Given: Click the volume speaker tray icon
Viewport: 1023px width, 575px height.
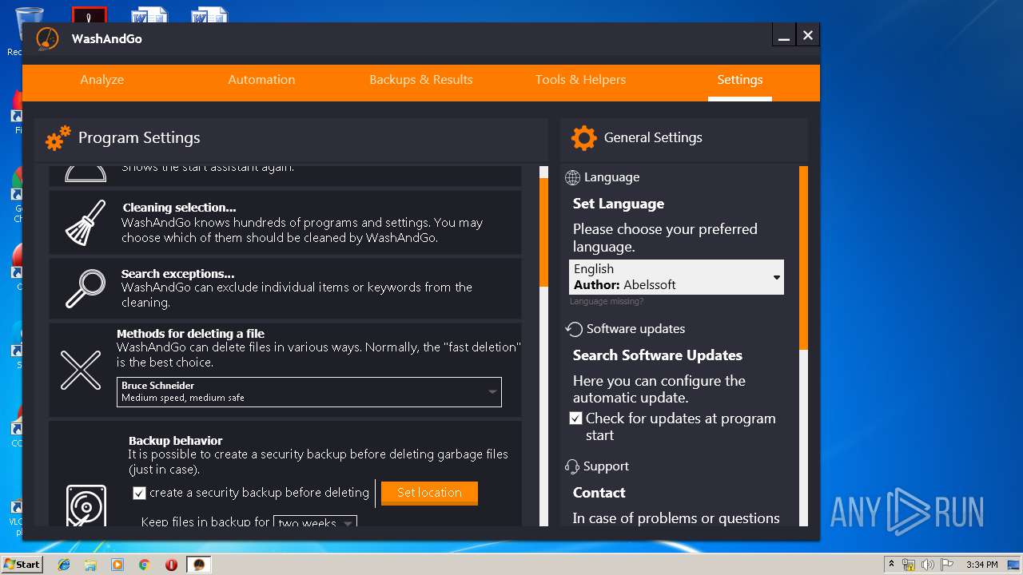Looking at the screenshot, I should pyautogui.click(x=927, y=565).
